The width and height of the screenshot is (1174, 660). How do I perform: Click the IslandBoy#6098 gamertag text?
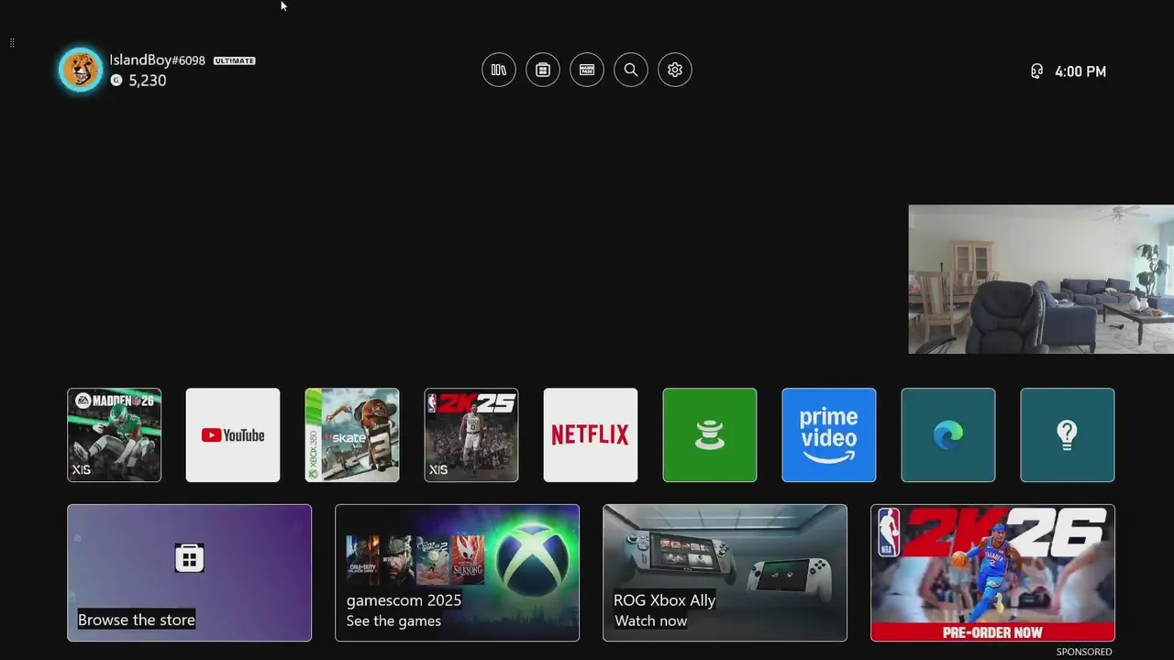point(157,60)
